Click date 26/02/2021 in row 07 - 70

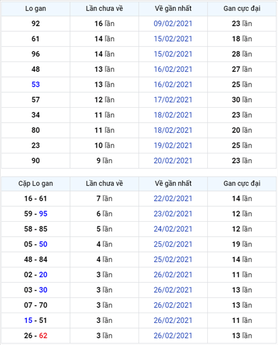click(173, 305)
